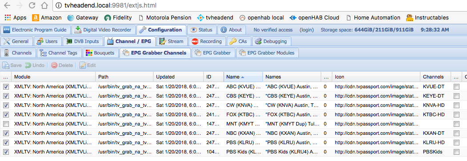Select the Channel / EPG tab
The height and width of the screenshot is (161, 467).
130,41
